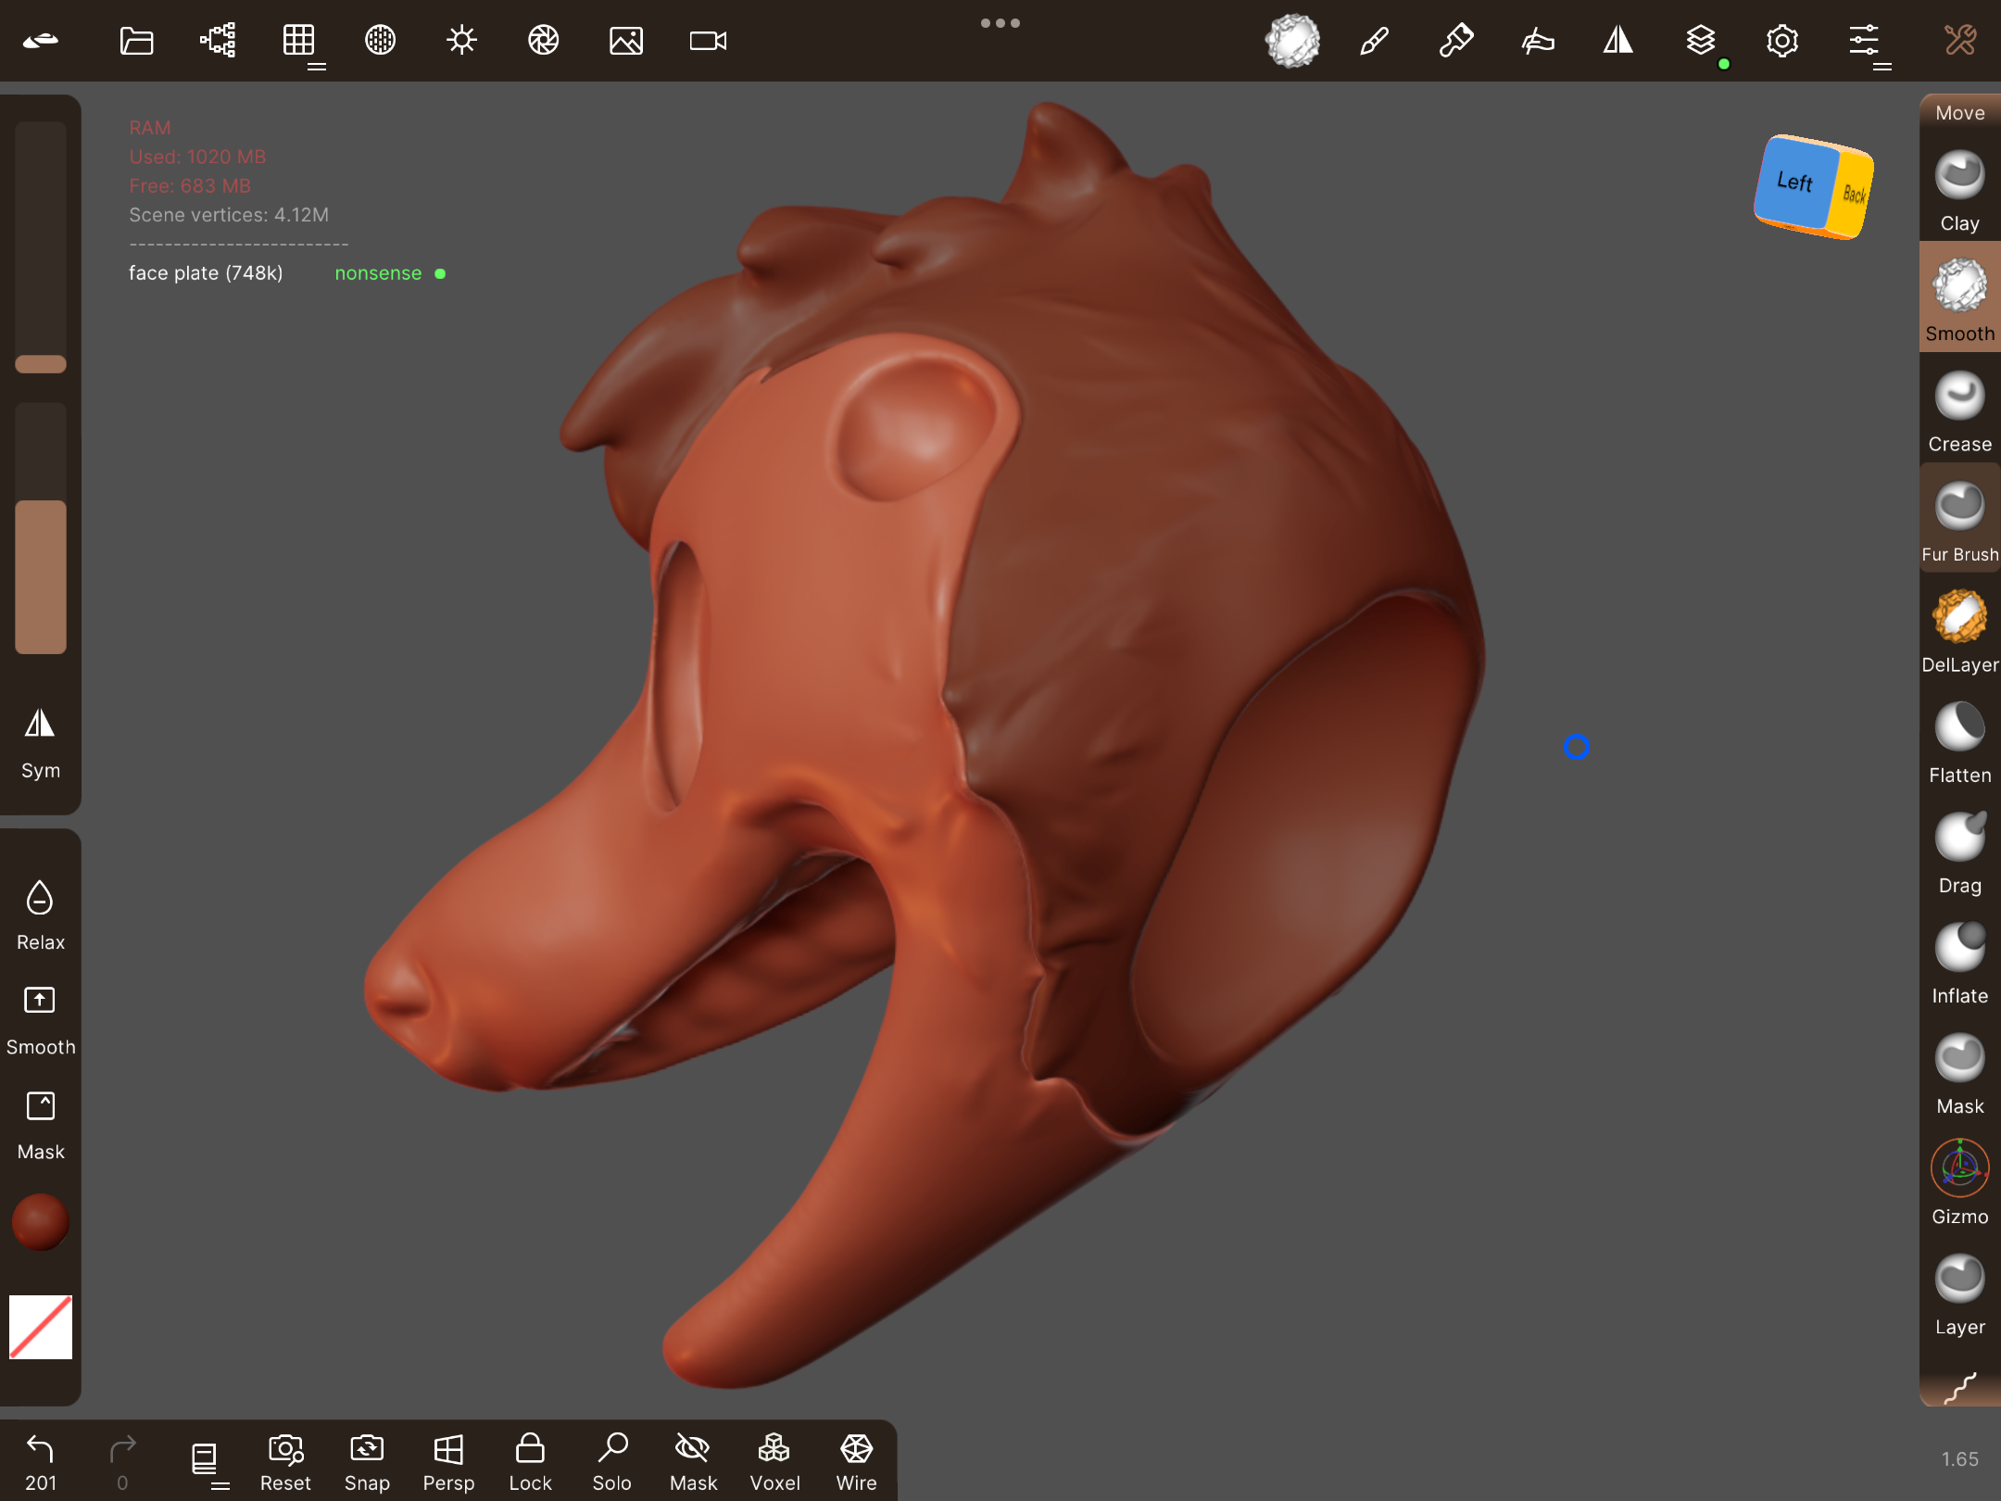Screen dimensions: 2001x1501
Task: Open the Material sphere settings
Action: (x=380, y=41)
